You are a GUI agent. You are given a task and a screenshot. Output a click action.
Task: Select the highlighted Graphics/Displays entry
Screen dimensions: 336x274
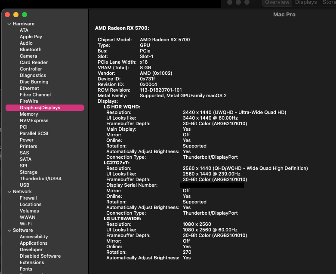tap(45, 108)
